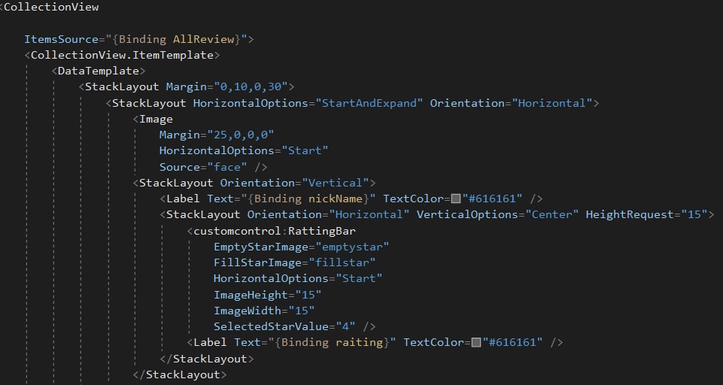
Task: Click "VerticalOptions" attribute name
Action: click(467, 214)
